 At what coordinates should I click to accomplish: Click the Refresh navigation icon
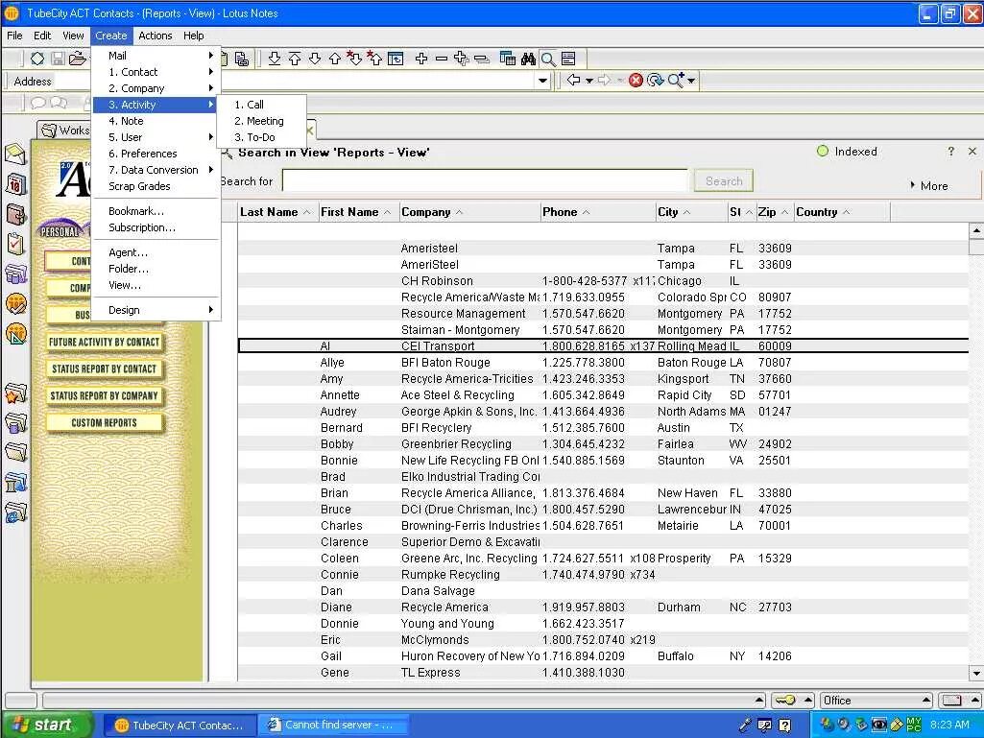(x=655, y=81)
